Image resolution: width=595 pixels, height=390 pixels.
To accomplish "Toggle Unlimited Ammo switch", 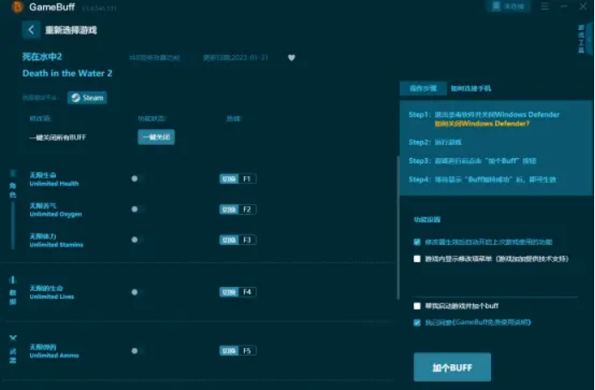I will [x=137, y=350].
